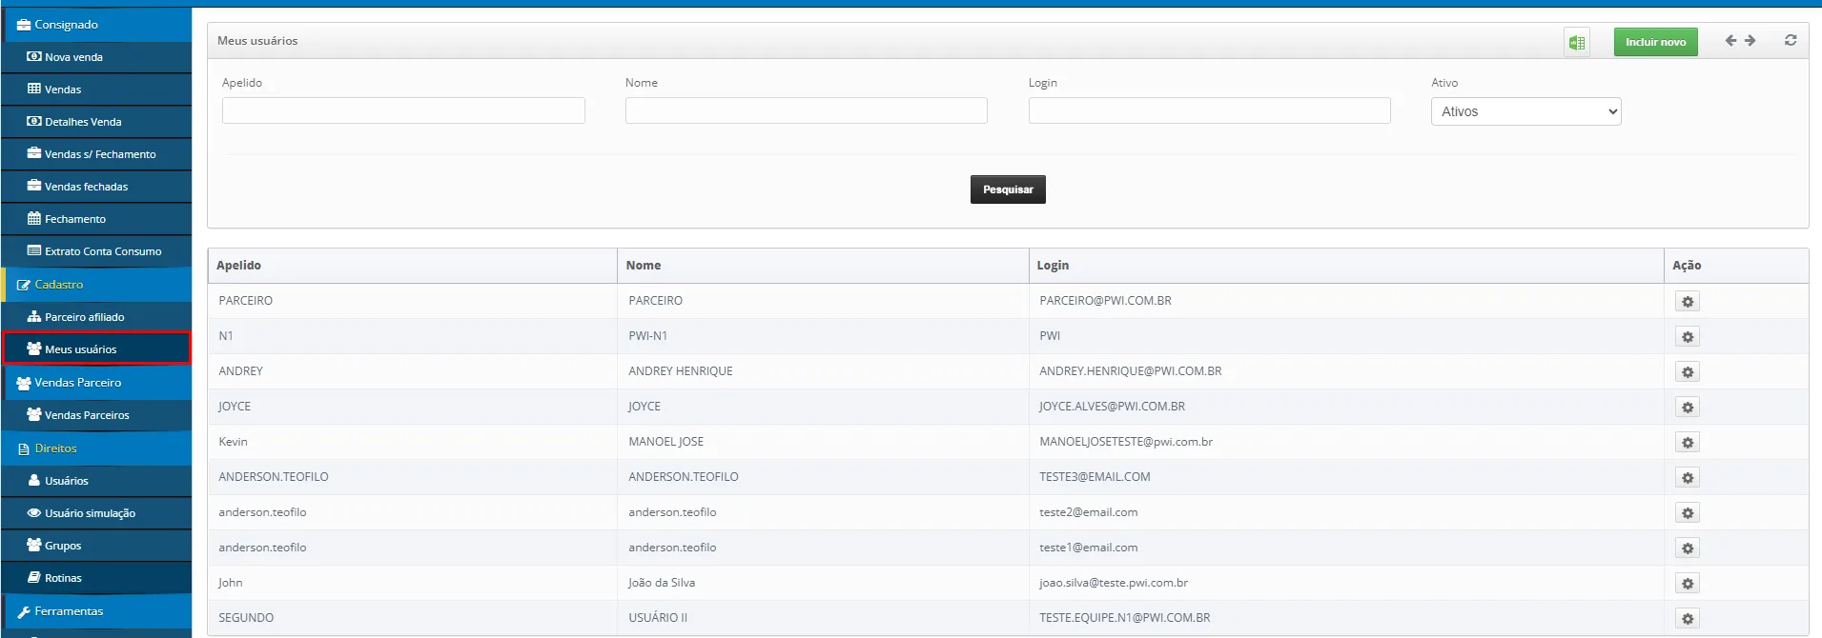
Task: Click gear icon for João da Silva
Action: coord(1687,584)
